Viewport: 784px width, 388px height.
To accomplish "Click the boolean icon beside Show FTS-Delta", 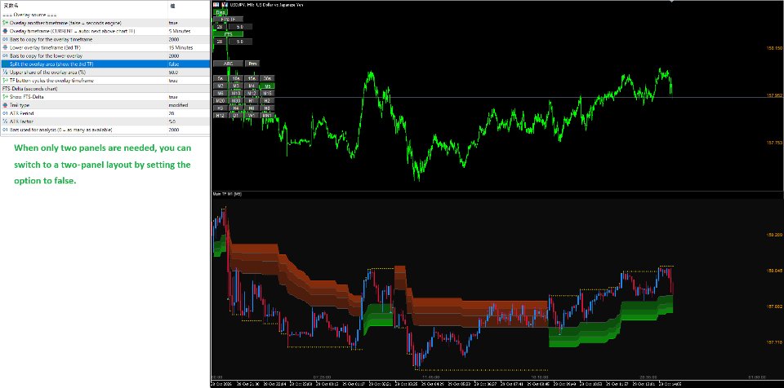I will [x=5, y=96].
